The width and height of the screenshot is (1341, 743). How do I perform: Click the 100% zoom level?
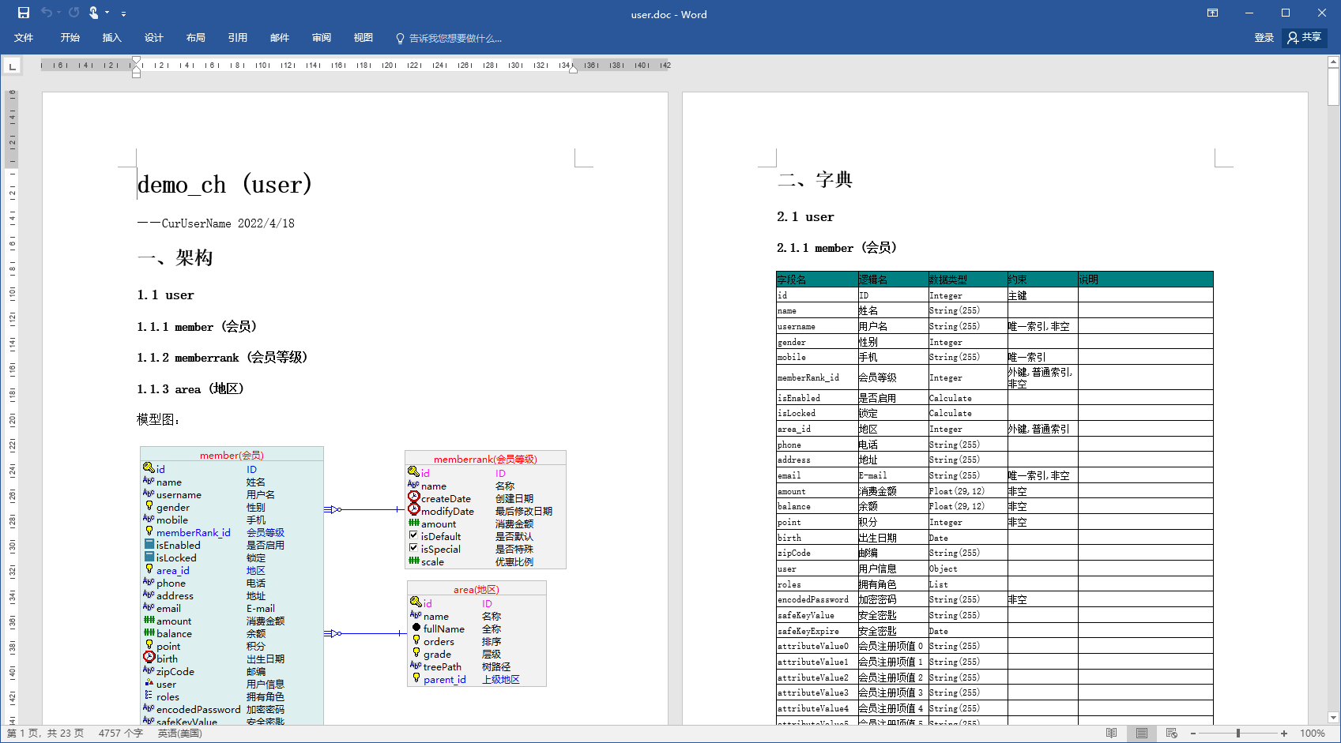click(1313, 734)
